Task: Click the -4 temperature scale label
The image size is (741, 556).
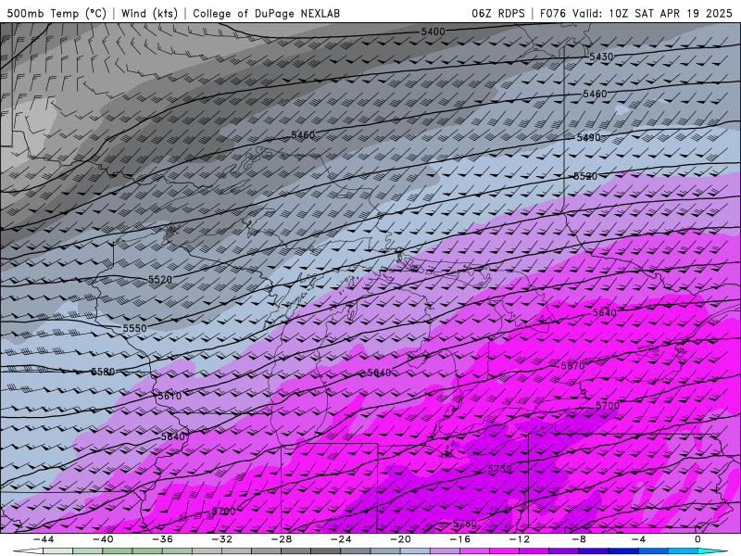Action: pyautogui.click(x=638, y=539)
